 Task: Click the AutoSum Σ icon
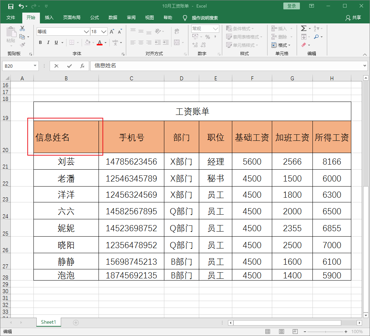click(x=303, y=28)
